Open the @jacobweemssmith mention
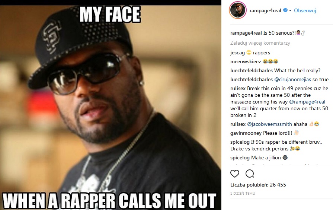This screenshot has width=333, height=210. pyautogui.click(x=269, y=124)
